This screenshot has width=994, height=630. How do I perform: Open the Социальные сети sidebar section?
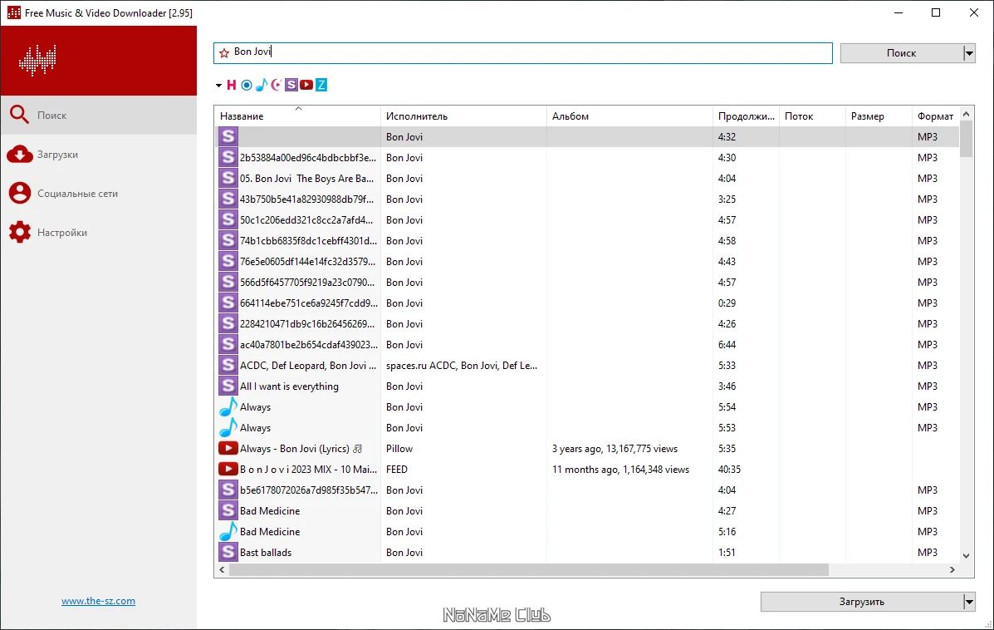[99, 194]
